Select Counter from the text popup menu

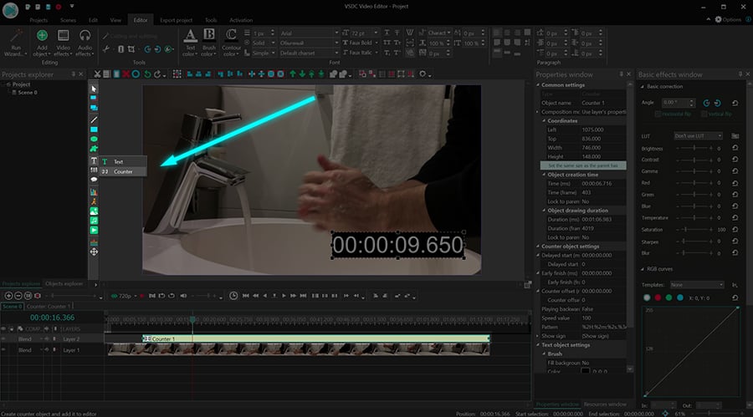123,171
